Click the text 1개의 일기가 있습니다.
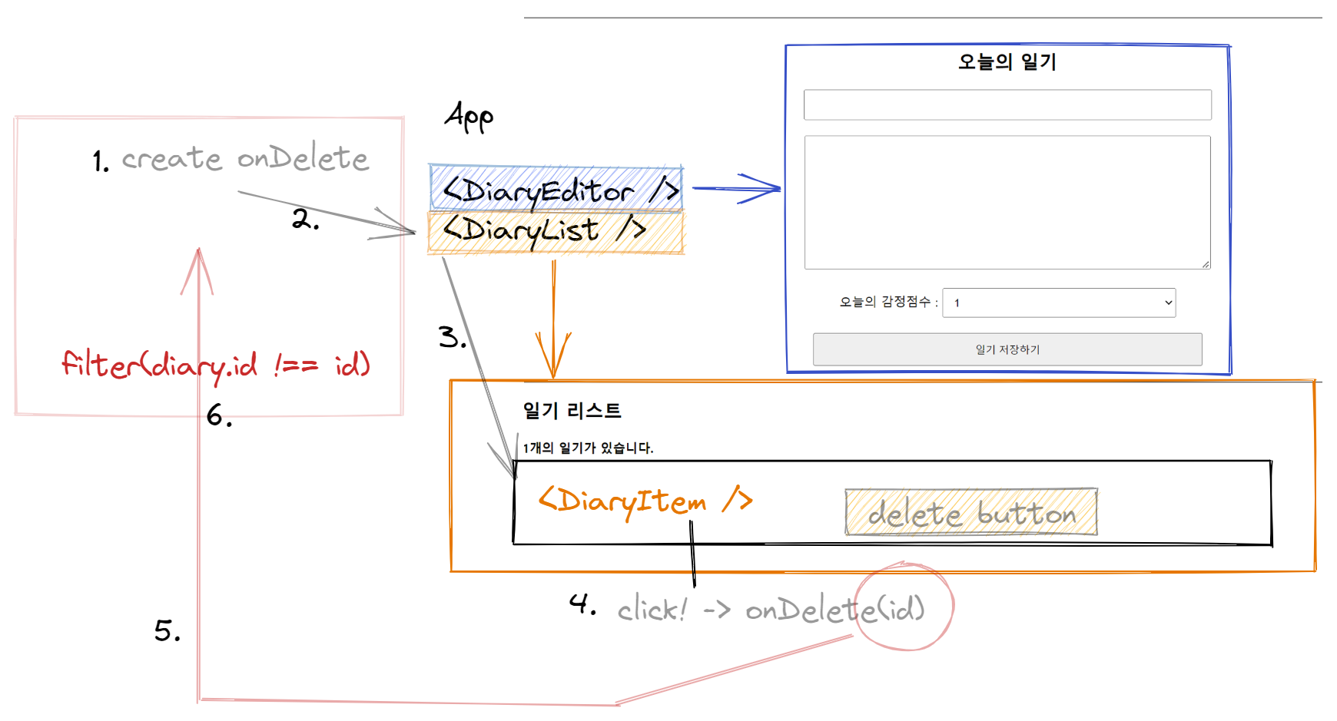 coord(588,448)
